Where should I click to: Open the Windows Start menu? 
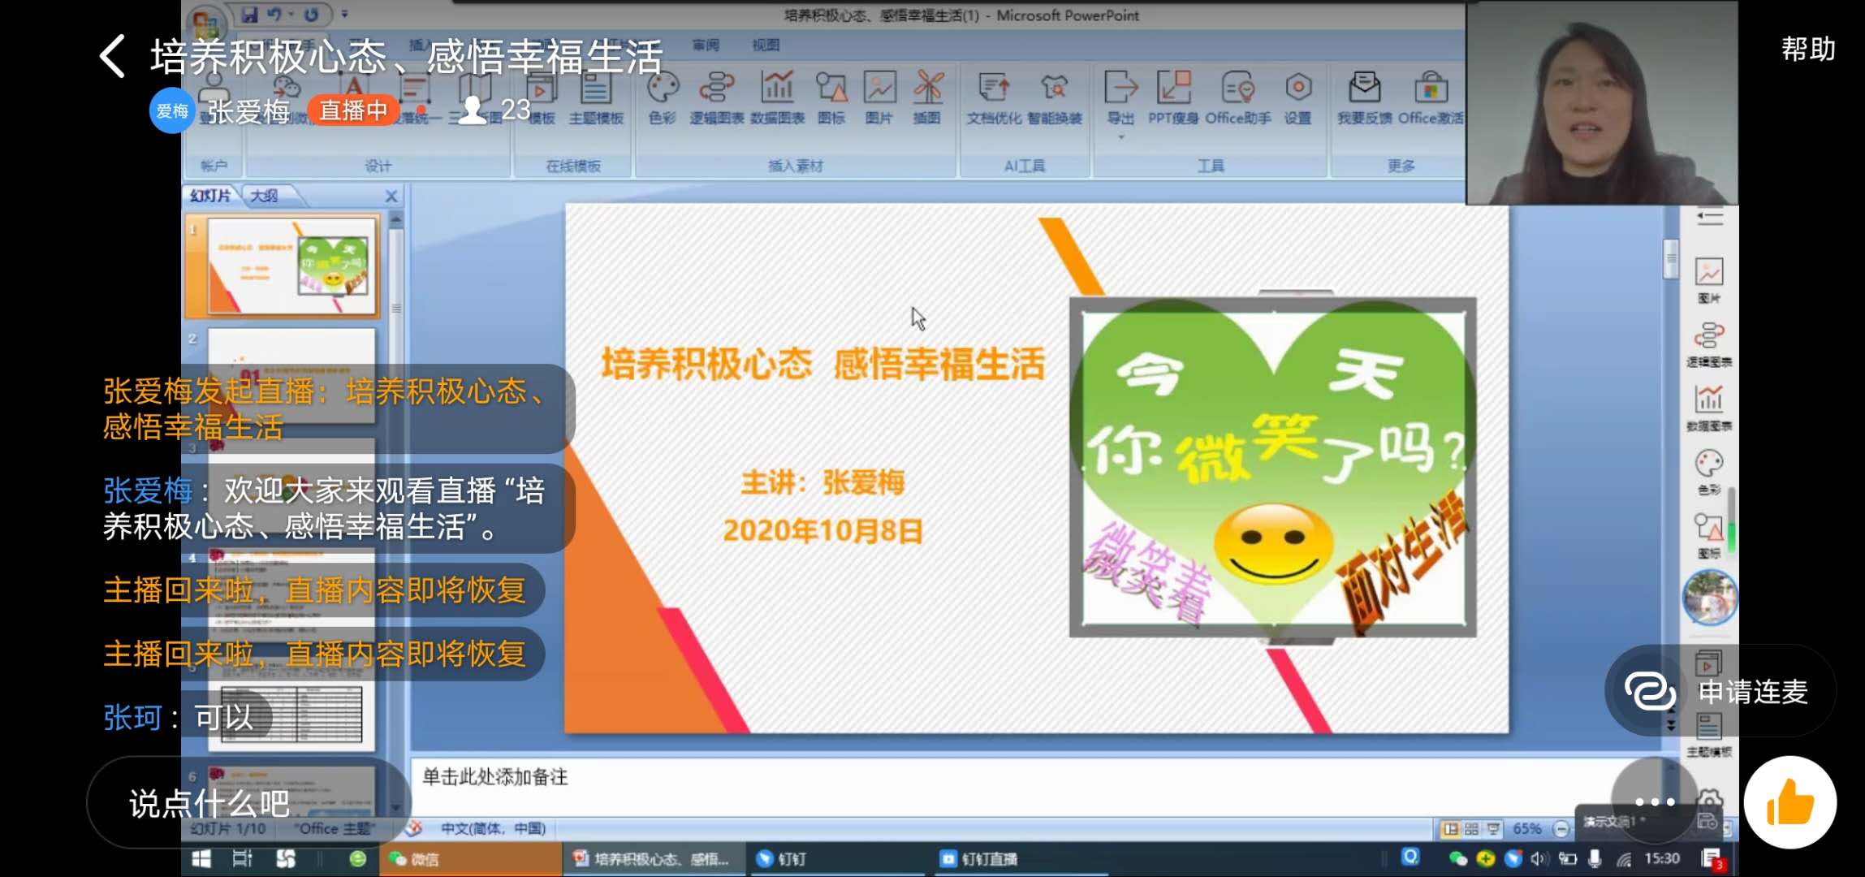click(x=201, y=859)
